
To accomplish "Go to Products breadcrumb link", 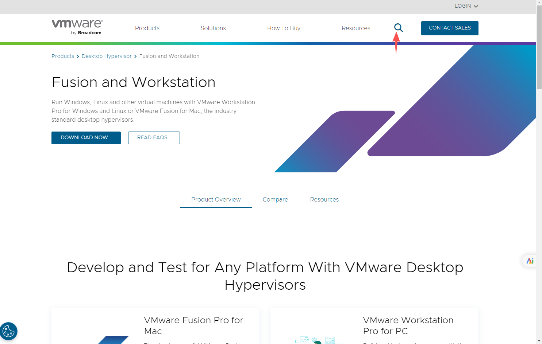I will point(63,56).
